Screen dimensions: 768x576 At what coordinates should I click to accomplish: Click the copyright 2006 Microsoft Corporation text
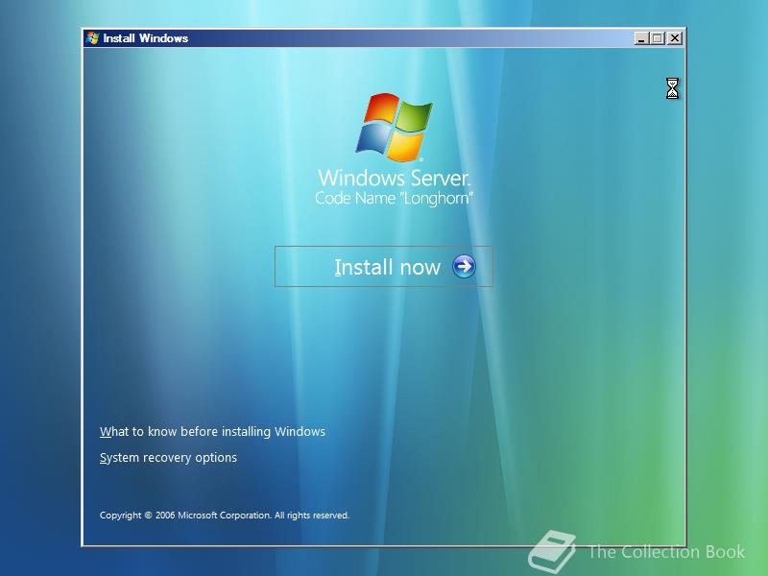click(225, 516)
